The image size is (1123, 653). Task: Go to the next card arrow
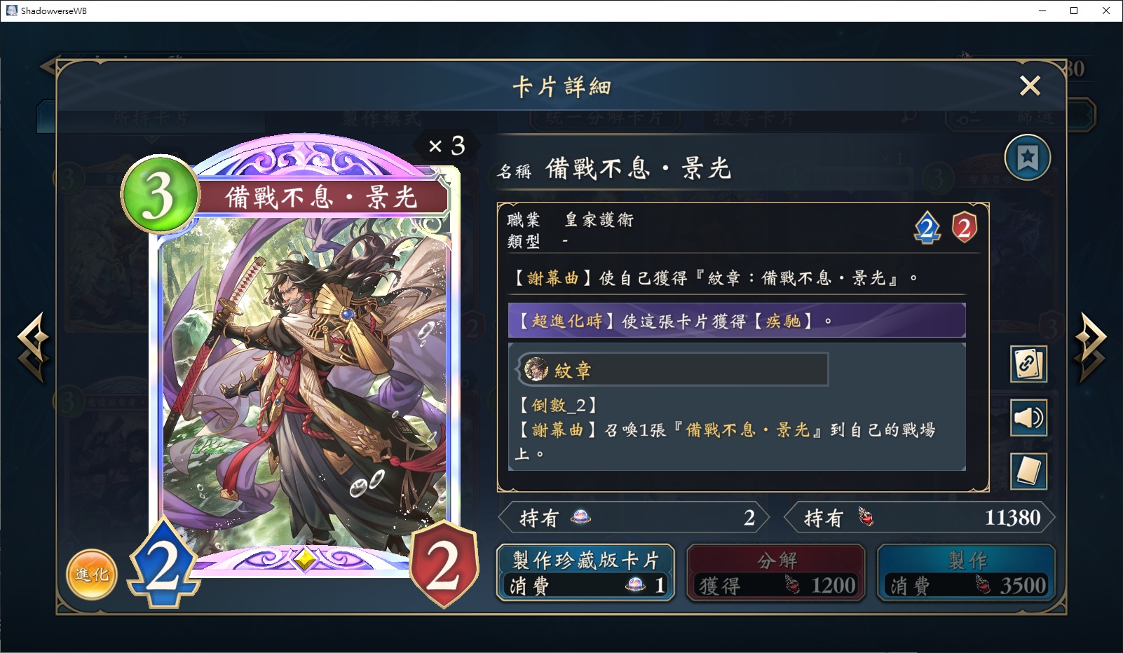tap(1090, 348)
